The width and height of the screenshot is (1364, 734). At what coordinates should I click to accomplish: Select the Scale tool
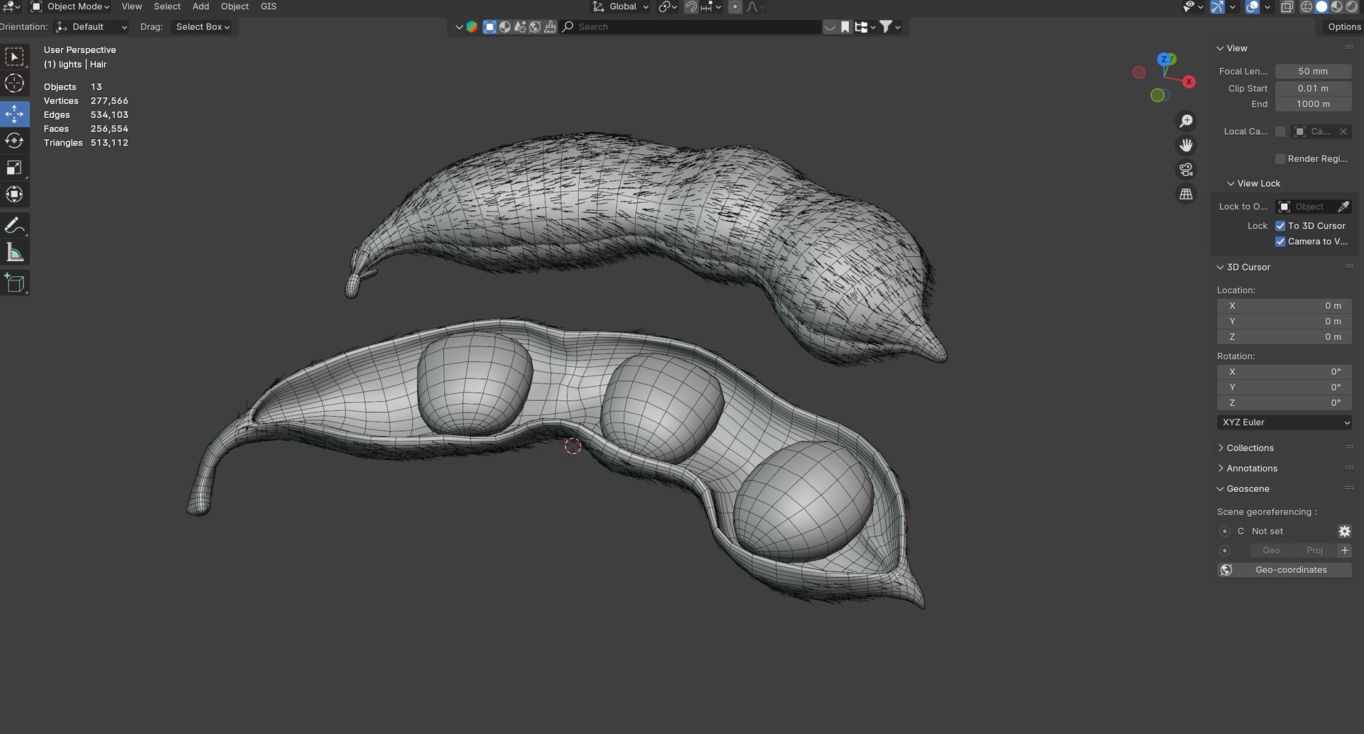pyautogui.click(x=14, y=168)
